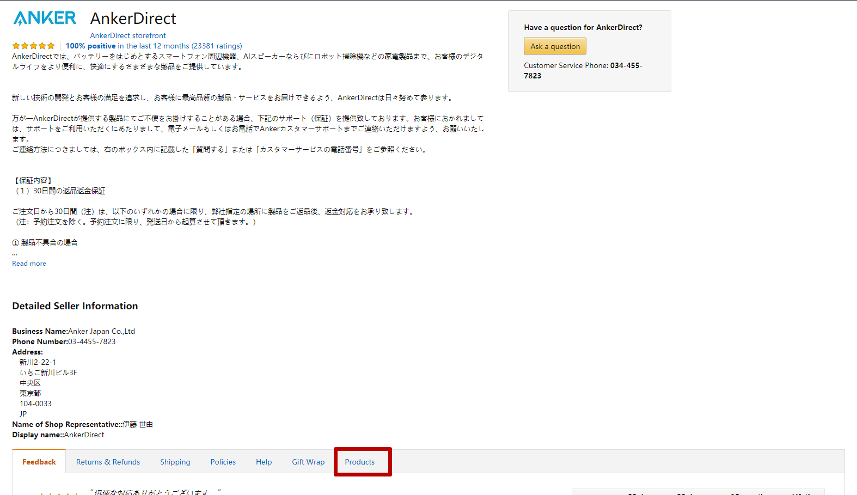
Task: Open the Help tab
Action: click(x=264, y=462)
